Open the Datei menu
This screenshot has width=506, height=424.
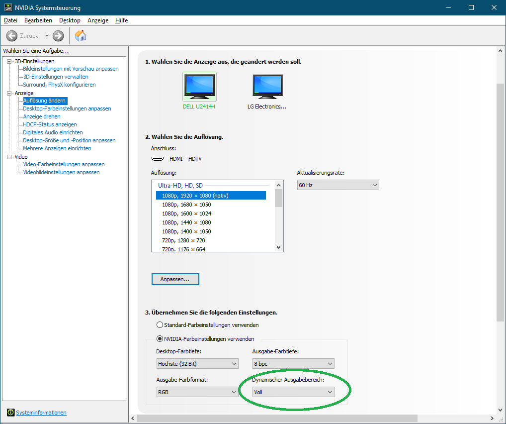pos(10,20)
